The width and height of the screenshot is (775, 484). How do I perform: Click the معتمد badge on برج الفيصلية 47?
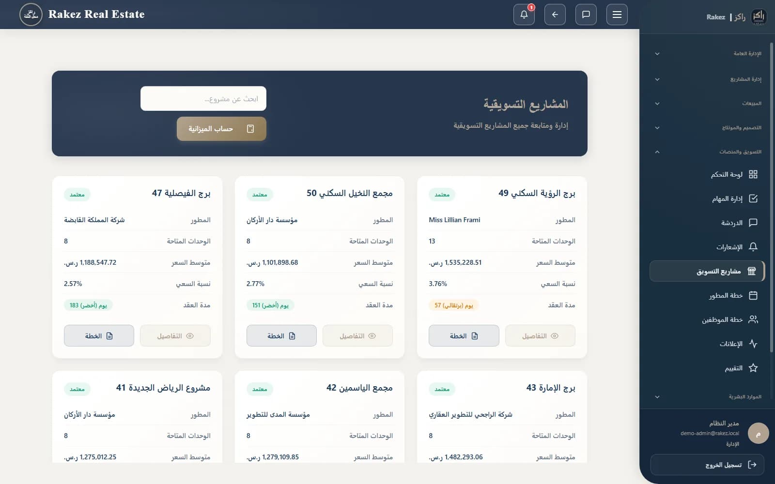coord(77,195)
